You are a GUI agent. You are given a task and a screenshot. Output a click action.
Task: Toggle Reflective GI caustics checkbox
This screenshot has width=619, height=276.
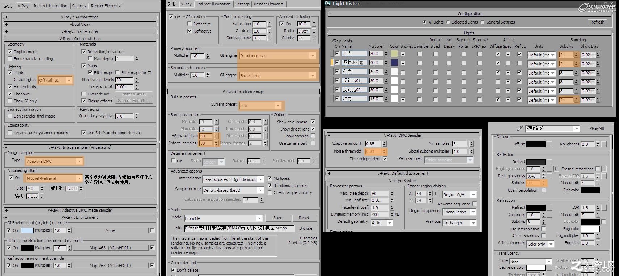tap(189, 24)
